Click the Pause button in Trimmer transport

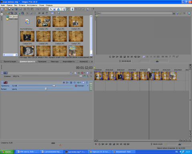(121, 57)
